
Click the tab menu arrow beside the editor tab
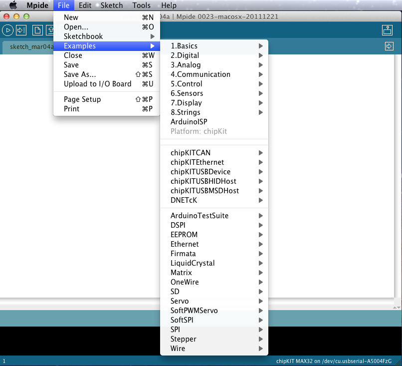[389, 45]
